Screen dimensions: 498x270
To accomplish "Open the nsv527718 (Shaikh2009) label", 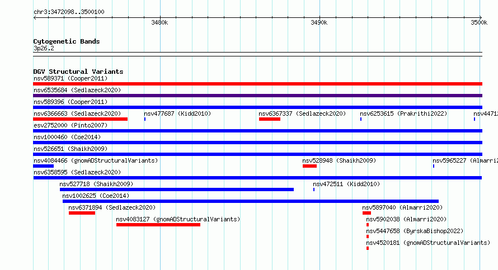I will 96,184.
